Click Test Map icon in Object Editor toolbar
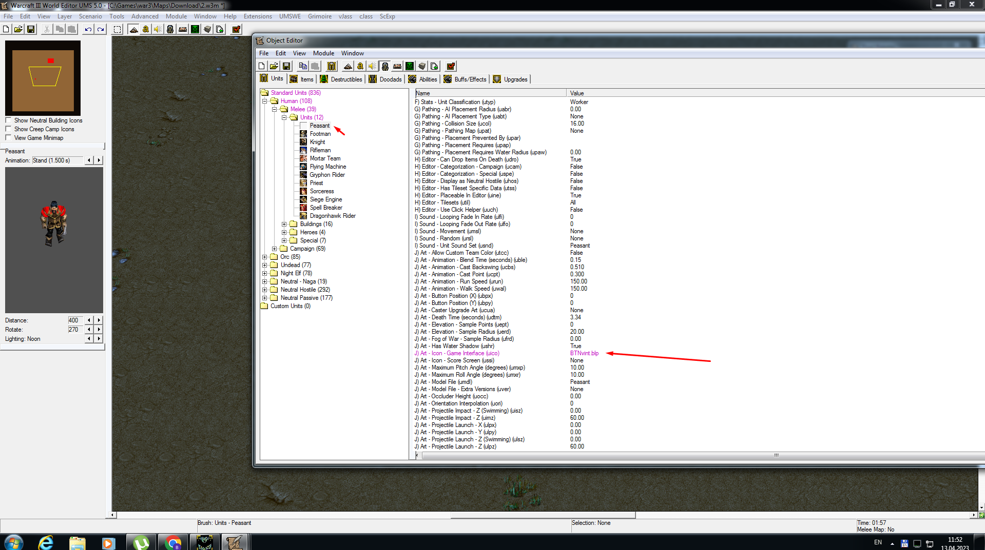Screen dimensions: 985x550 (451, 66)
